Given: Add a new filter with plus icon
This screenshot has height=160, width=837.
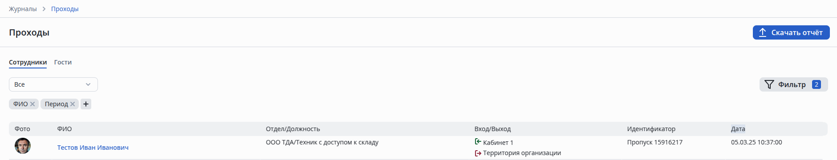Looking at the screenshot, I should coord(86,104).
